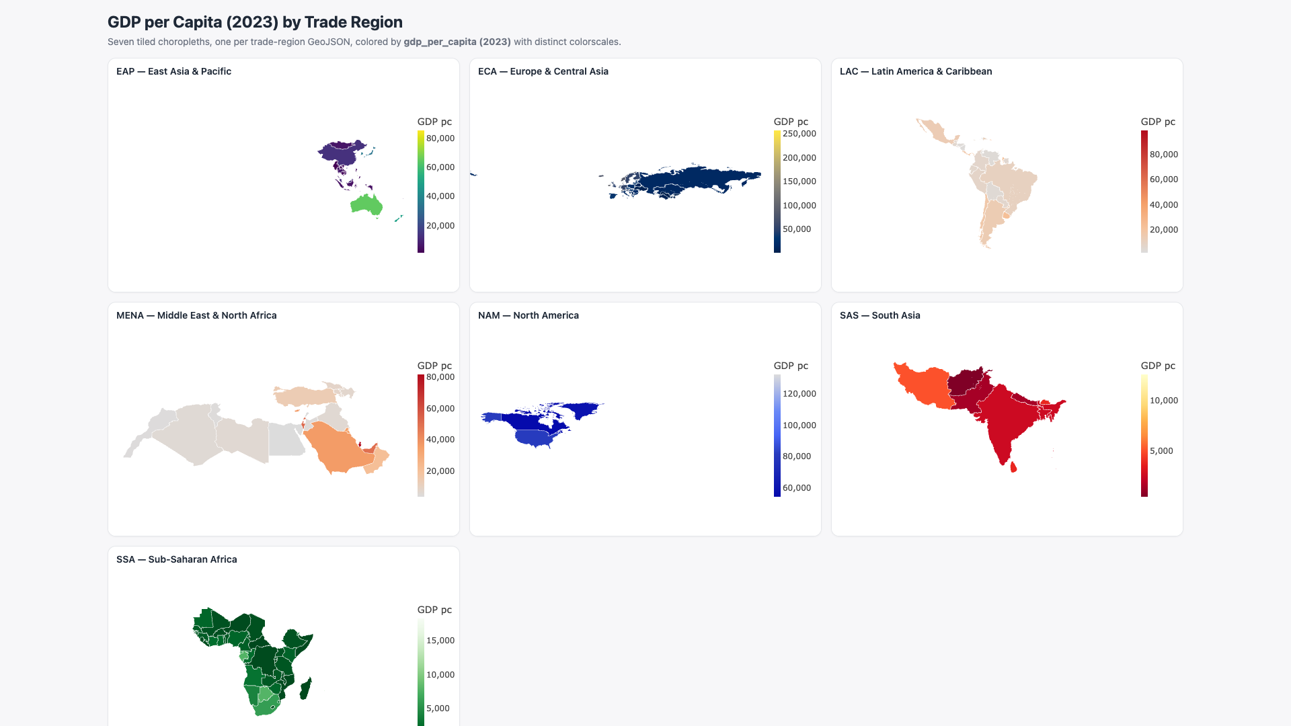The height and width of the screenshot is (726, 1291).
Task: Click the MENA color scale bar
Action: click(x=421, y=436)
